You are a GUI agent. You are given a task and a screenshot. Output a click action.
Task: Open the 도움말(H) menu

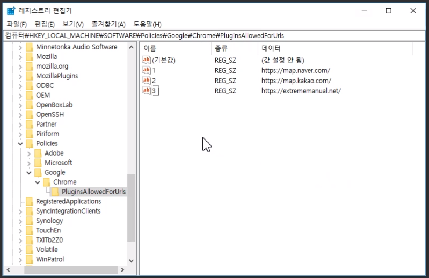point(147,24)
